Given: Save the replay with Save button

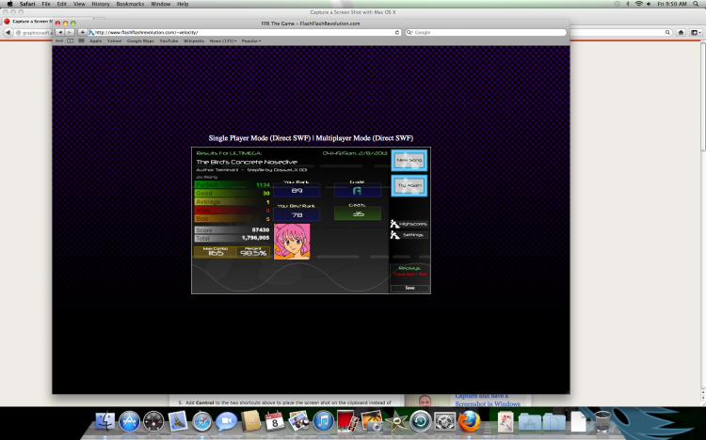Looking at the screenshot, I should (409, 288).
